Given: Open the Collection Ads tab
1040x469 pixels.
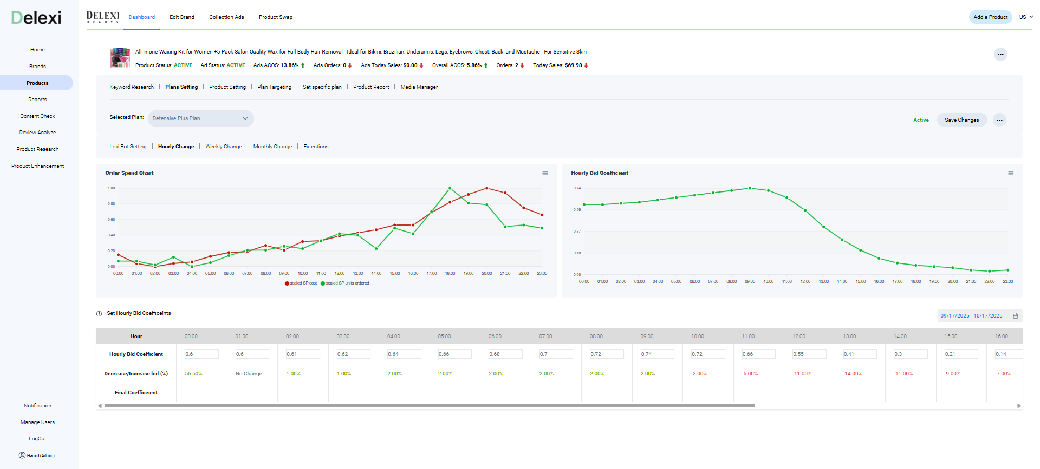Looking at the screenshot, I should coord(226,17).
